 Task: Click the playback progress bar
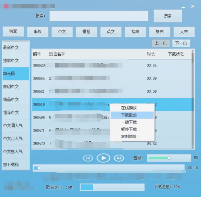[108, 168]
